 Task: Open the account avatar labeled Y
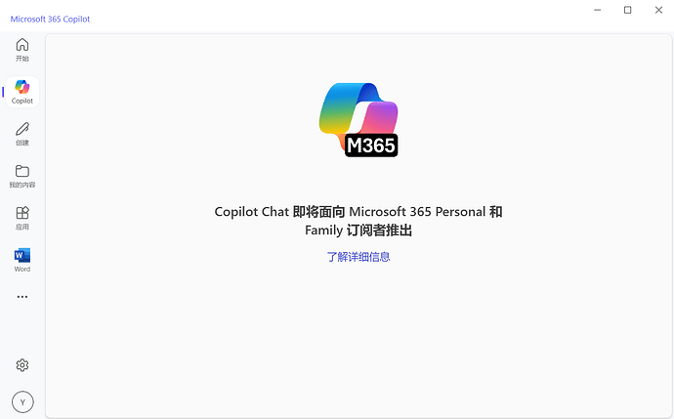pyautogui.click(x=22, y=402)
